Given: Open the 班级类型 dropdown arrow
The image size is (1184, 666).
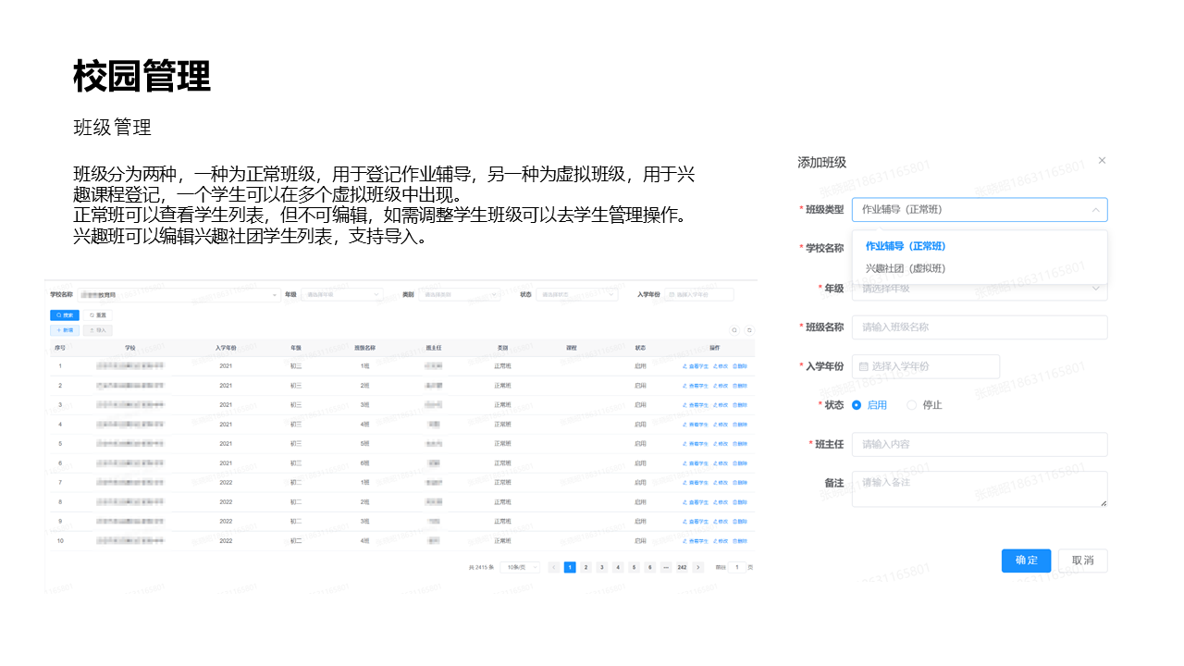Looking at the screenshot, I should point(1096,210).
